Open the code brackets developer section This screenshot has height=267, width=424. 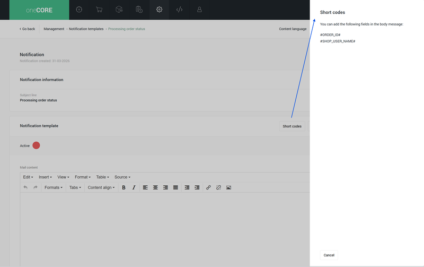[179, 10]
